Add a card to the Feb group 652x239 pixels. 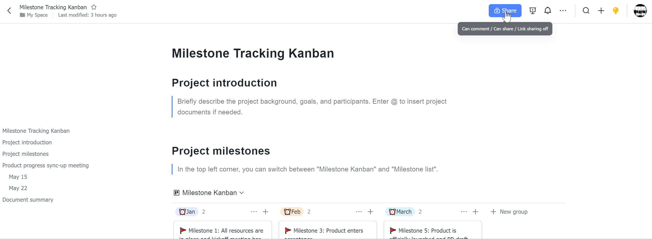[x=370, y=212]
